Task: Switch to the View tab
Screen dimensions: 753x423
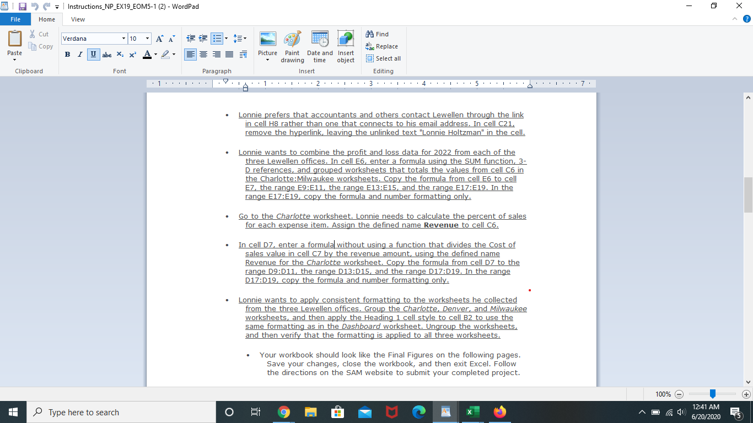Action: pyautogui.click(x=78, y=19)
